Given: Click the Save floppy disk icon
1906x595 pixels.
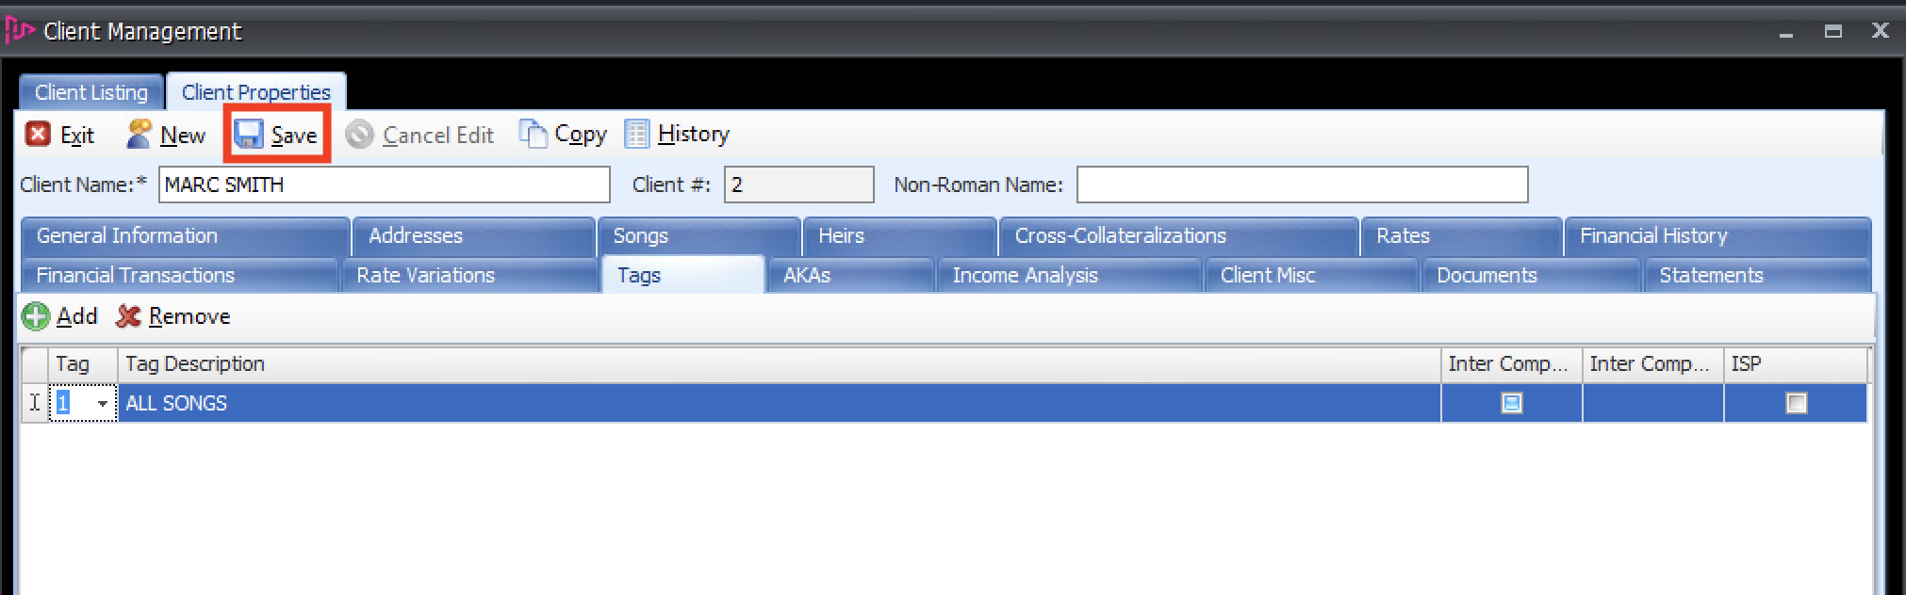Looking at the screenshot, I should (249, 135).
